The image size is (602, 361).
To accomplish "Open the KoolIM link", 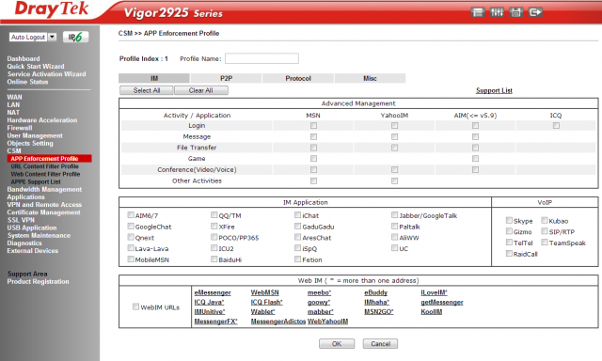I will coord(431,312).
